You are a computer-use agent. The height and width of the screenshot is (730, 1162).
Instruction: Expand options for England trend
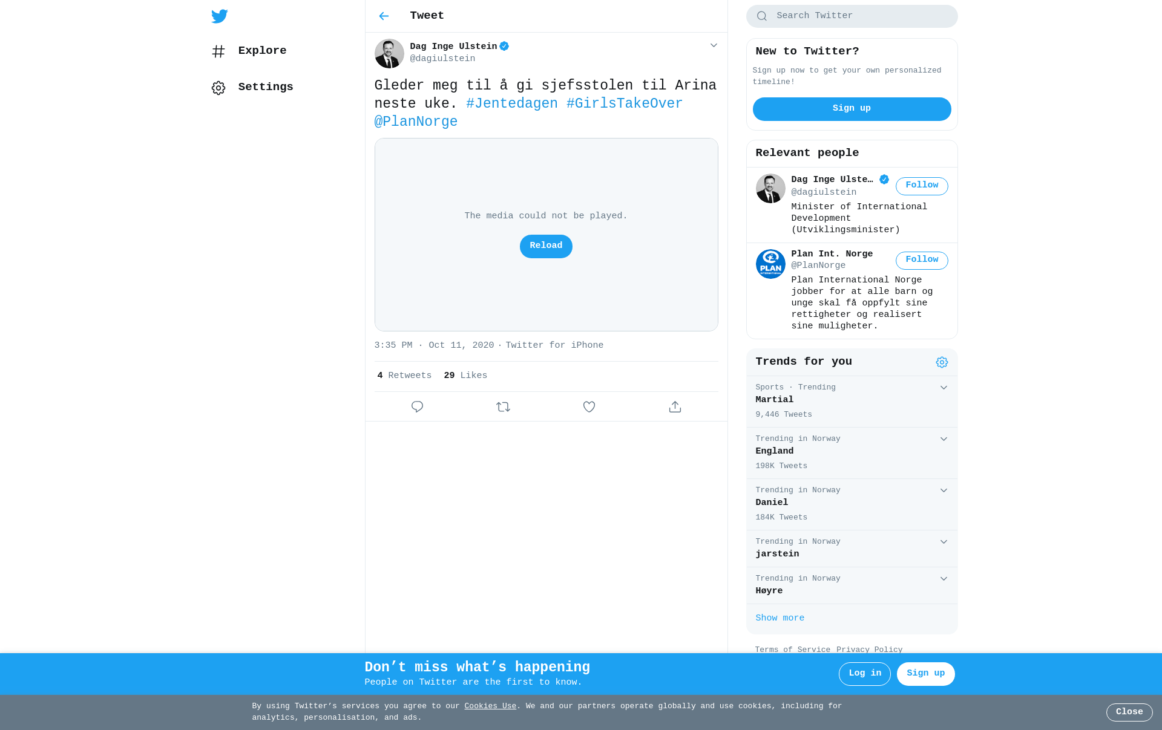click(944, 439)
